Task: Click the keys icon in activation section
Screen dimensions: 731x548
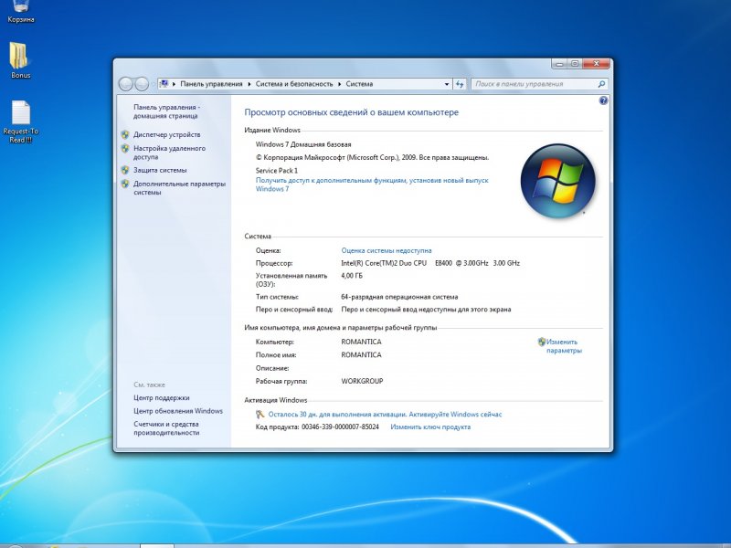Action: (x=260, y=415)
